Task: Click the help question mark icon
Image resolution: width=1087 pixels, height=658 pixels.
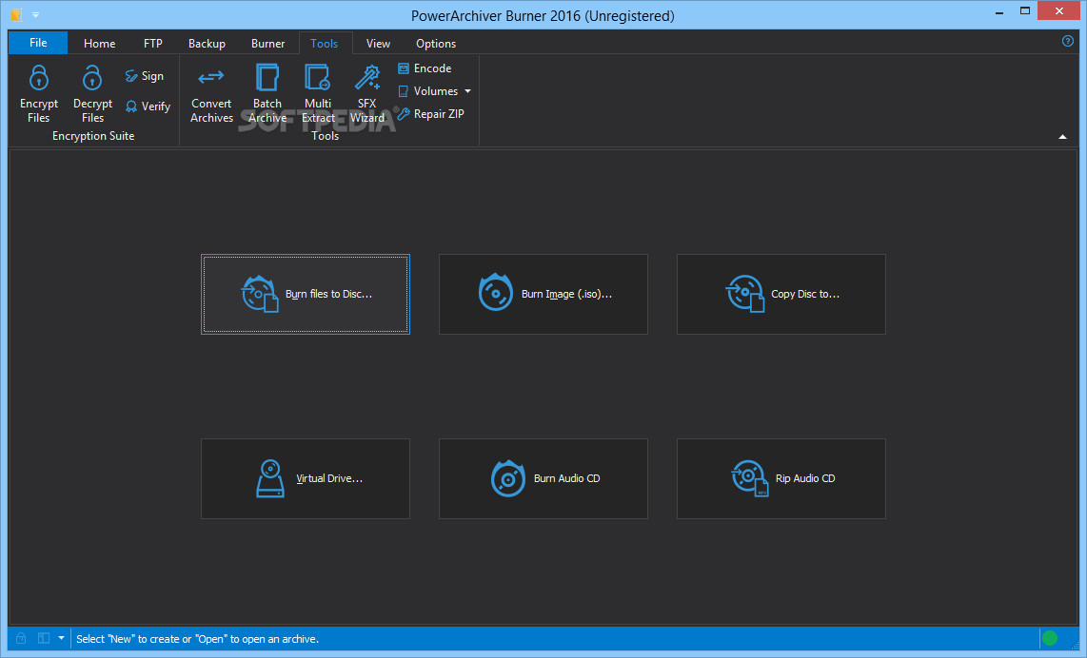Action: pos(1068,41)
